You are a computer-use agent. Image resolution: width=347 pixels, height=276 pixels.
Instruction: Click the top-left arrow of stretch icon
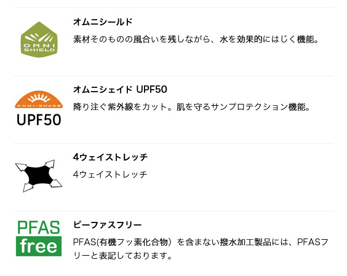21,167
